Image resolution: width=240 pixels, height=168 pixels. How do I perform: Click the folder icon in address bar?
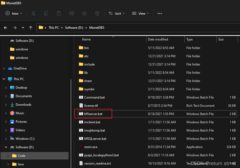click(x=41, y=27)
